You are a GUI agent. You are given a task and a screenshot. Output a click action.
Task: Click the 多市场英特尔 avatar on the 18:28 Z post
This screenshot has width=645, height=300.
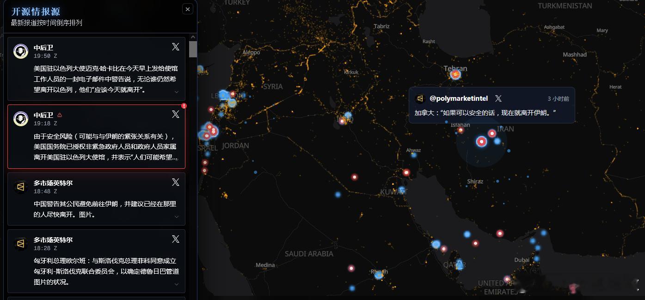tap(21, 244)
